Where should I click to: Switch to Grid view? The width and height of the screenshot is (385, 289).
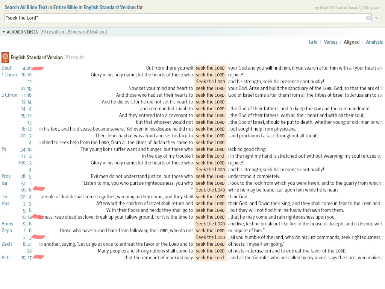(x=313, y=42)
